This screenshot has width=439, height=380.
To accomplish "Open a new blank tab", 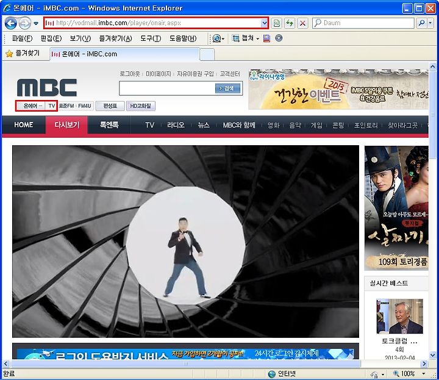I will (207, 54).
